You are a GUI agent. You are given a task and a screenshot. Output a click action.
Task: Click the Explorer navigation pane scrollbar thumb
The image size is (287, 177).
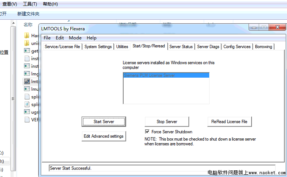tap(13, 99)
